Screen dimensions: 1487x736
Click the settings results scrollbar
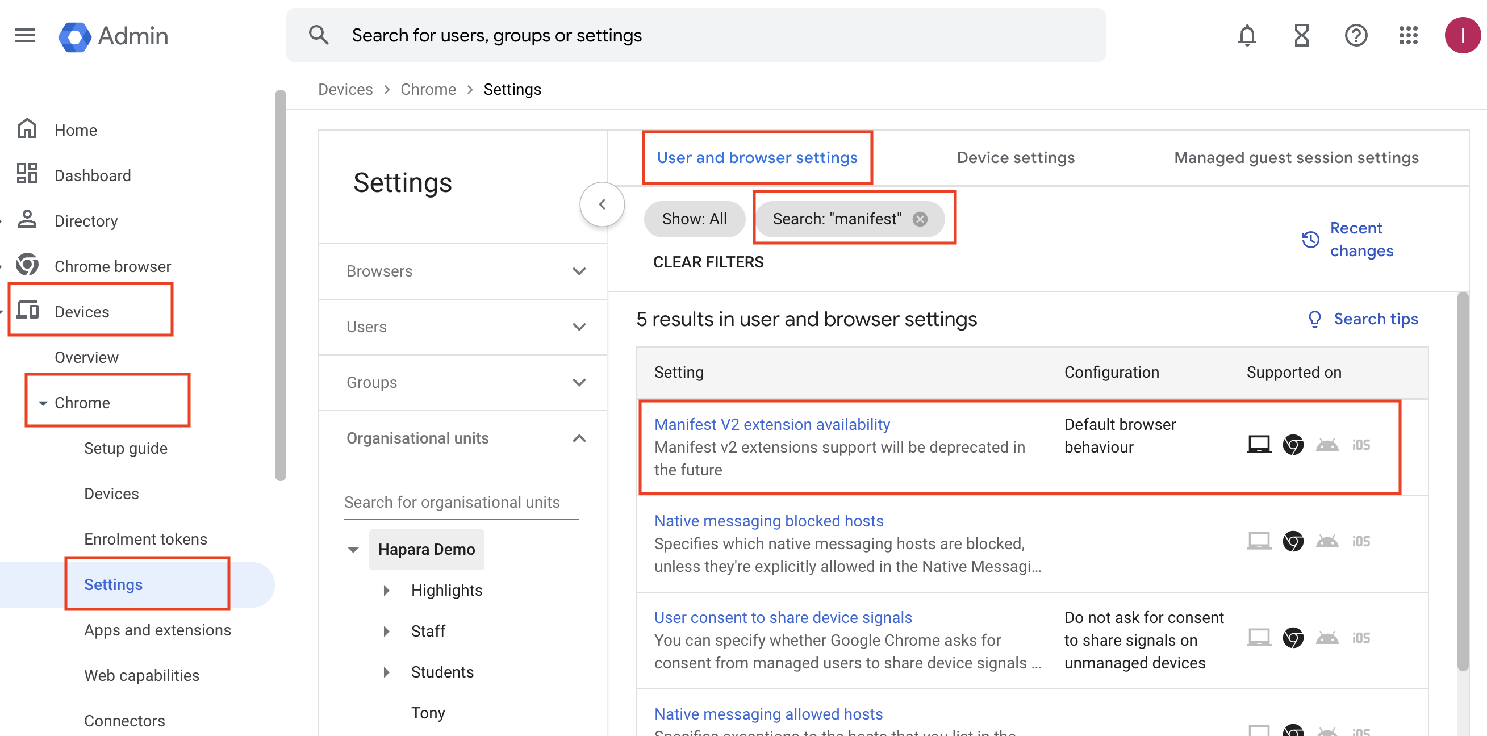tap(1462, 482)
